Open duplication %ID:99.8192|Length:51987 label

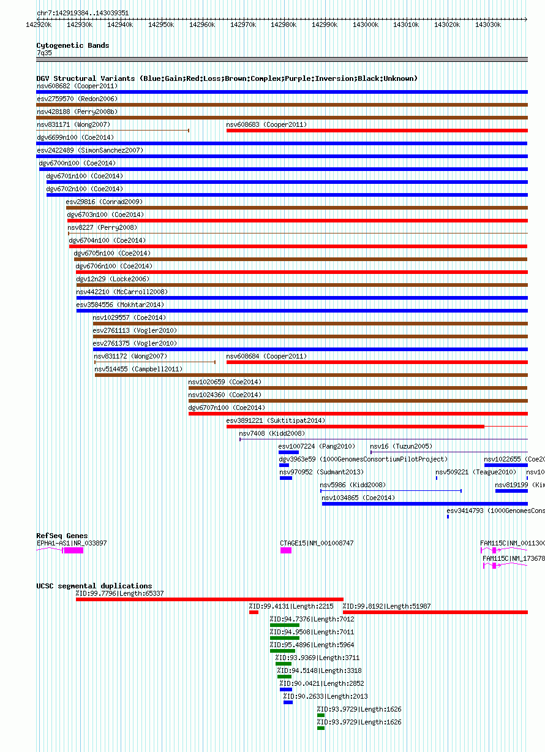tap(386, 606)
